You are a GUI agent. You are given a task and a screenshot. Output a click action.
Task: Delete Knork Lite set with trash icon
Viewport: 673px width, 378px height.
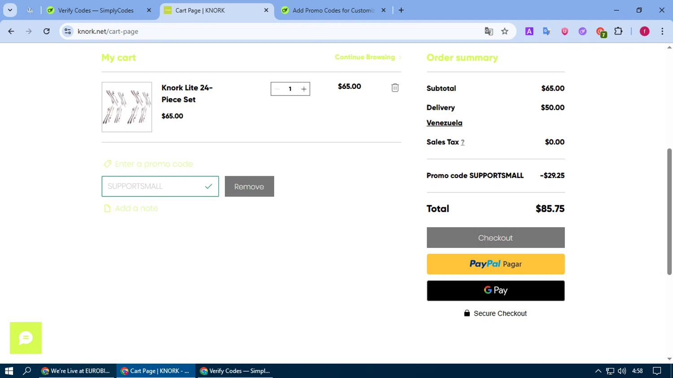pos(395,88)
